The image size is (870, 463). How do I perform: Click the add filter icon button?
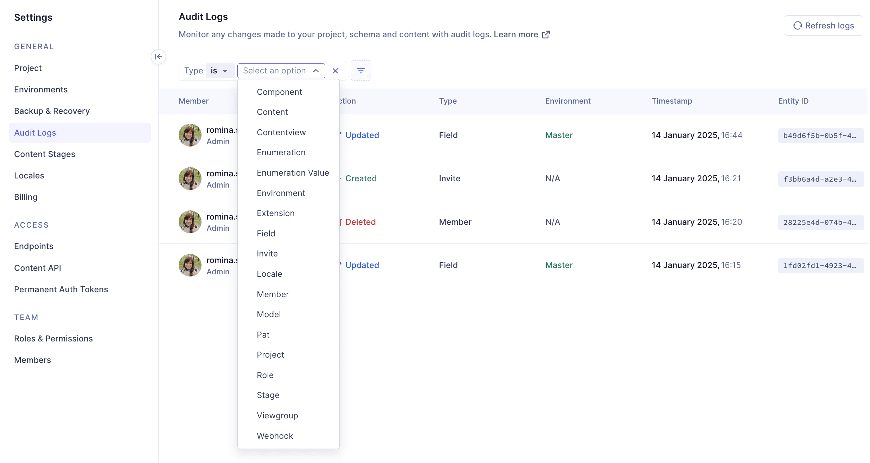[361, 71]
